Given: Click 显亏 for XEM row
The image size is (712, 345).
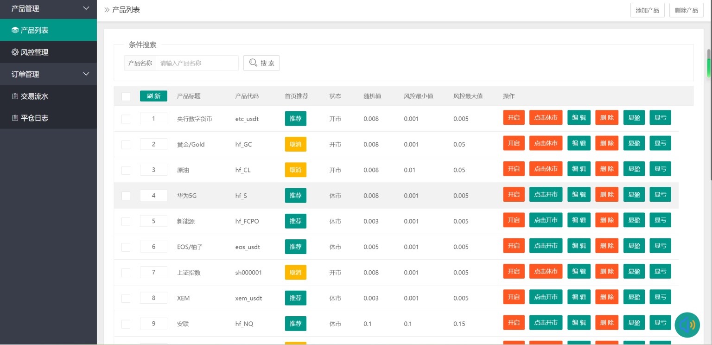Looking at the screenshot, I should coord(660,297).
